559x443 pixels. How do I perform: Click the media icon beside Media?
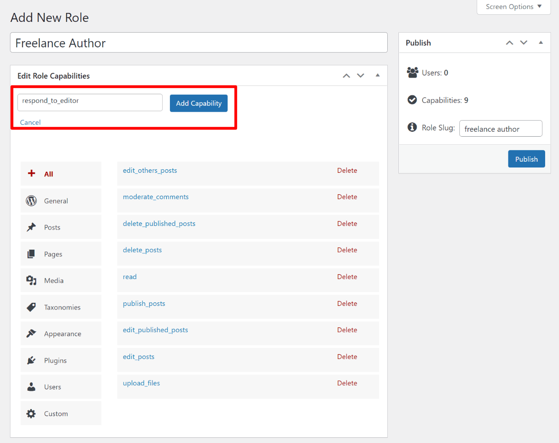coord(31,280)
